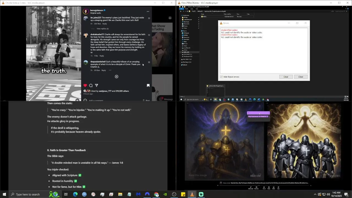Screen dimensions: 352x198
Task: Click the taskbar clock showing 1:42 AM
Action: (336, 194)
